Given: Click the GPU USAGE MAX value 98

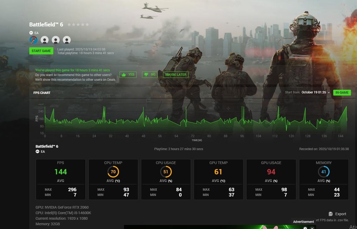Looking at the screenshot, I should [x=284, y=189].
